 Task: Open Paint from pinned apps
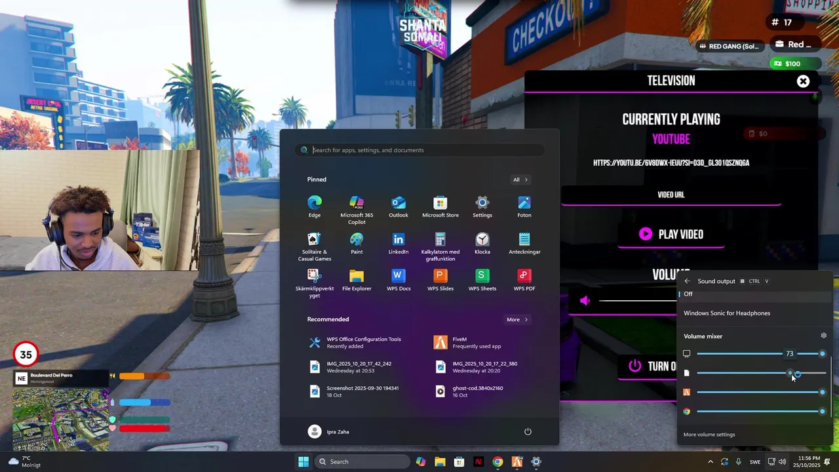pos(357,243)
